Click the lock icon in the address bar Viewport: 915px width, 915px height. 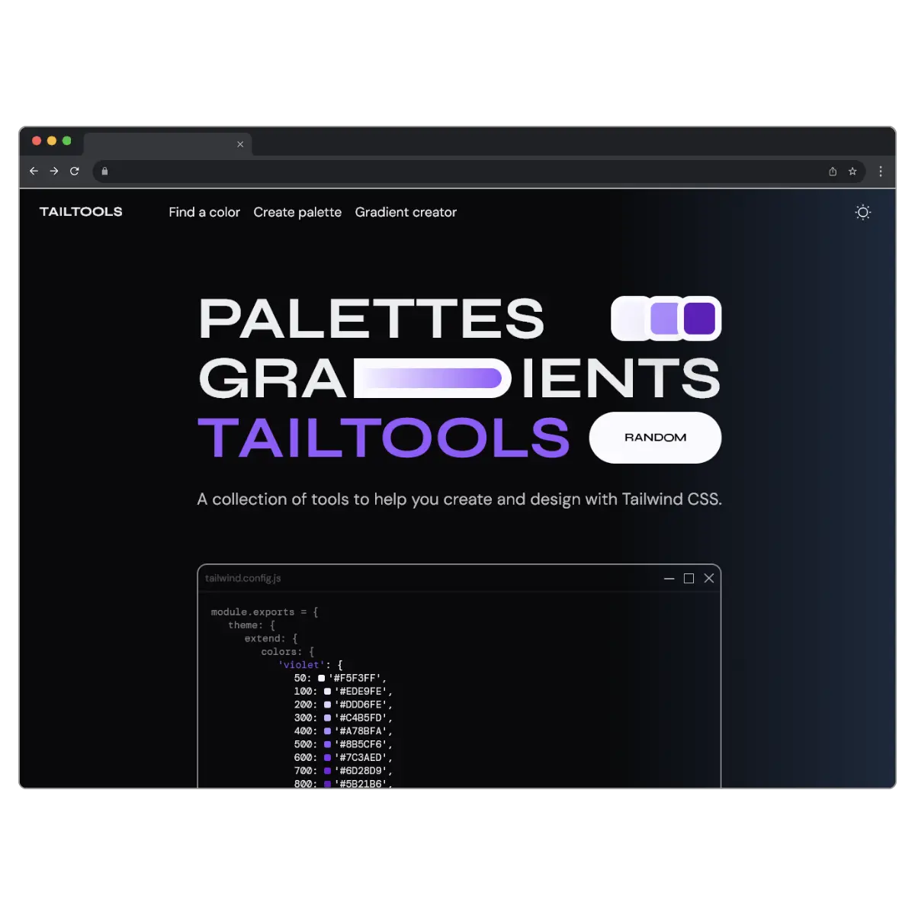click(x=105, y=172)
